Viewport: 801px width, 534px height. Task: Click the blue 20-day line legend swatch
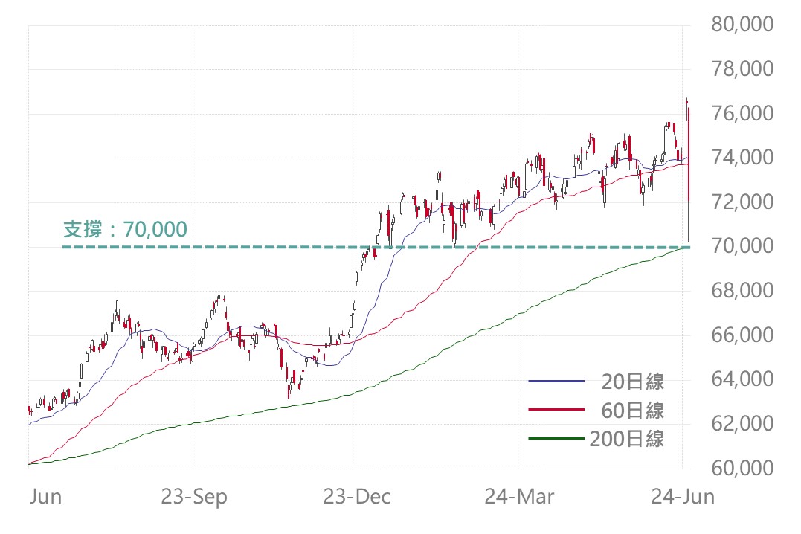[556, 382]
